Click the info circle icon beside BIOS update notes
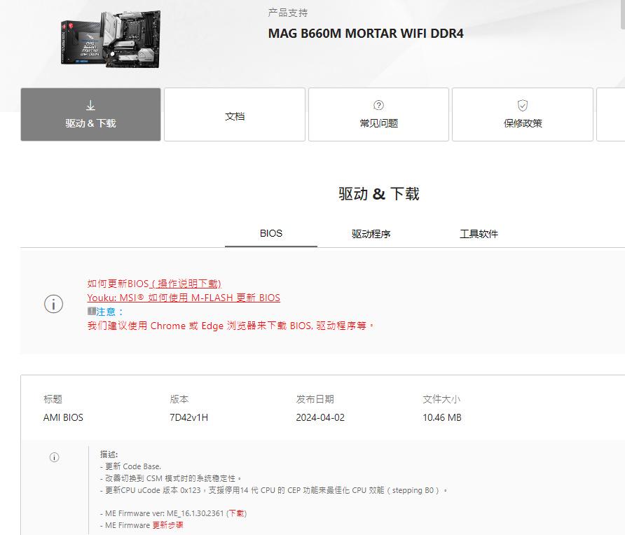 (54, 304)
